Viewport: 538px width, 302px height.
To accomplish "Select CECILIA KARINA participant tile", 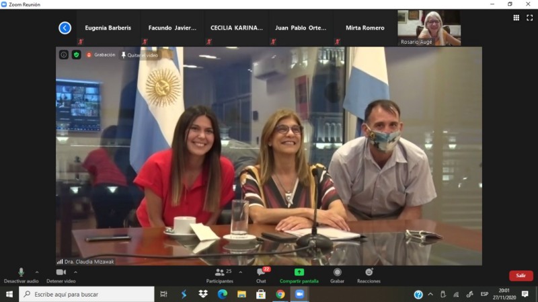I will tap(237, 28).
